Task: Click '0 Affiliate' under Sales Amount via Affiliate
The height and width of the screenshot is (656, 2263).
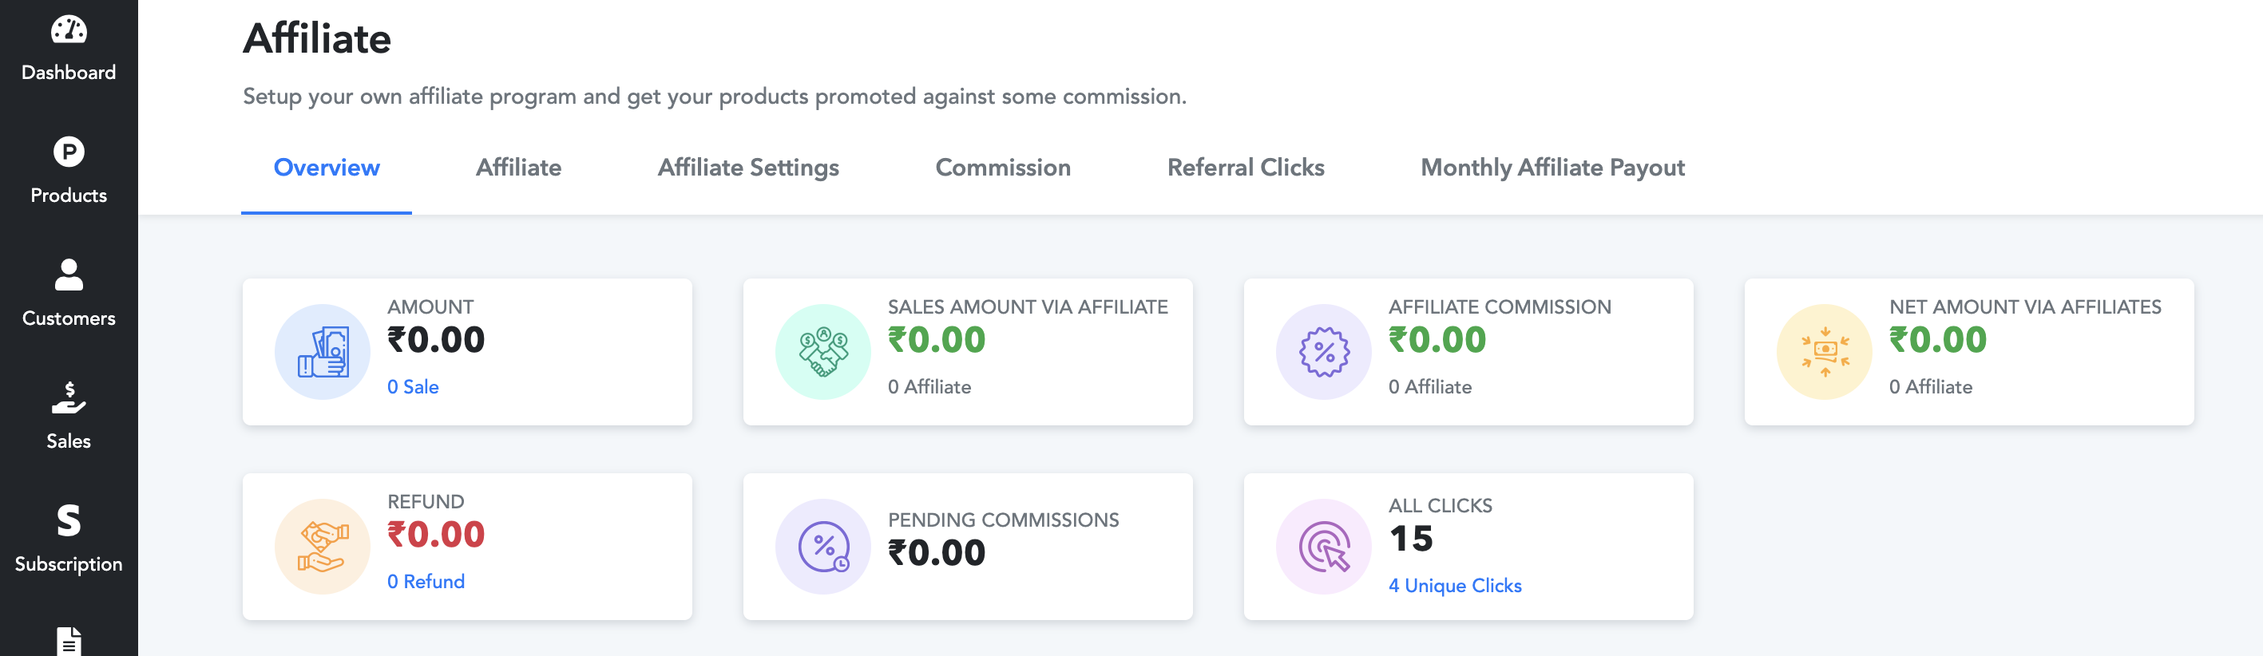Action: click(929, 387)
